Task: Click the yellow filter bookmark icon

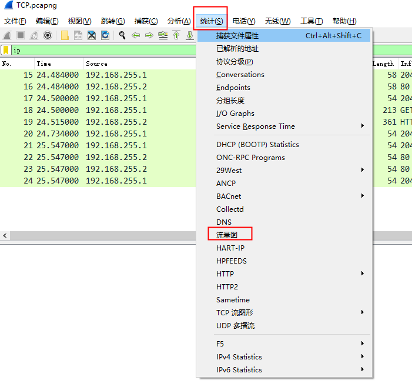Action: 6,50
